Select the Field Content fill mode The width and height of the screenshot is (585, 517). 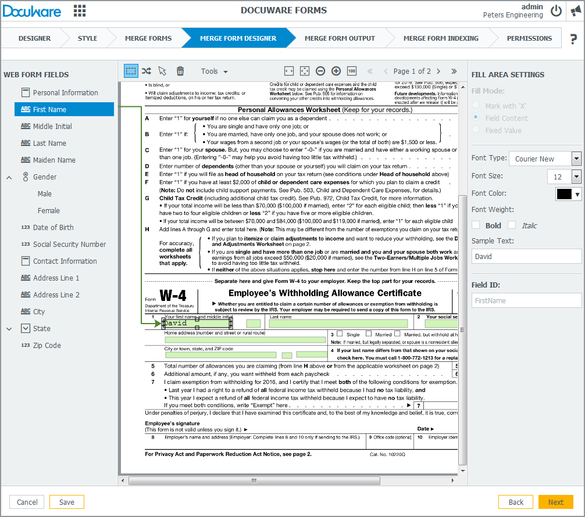point(476,117)
